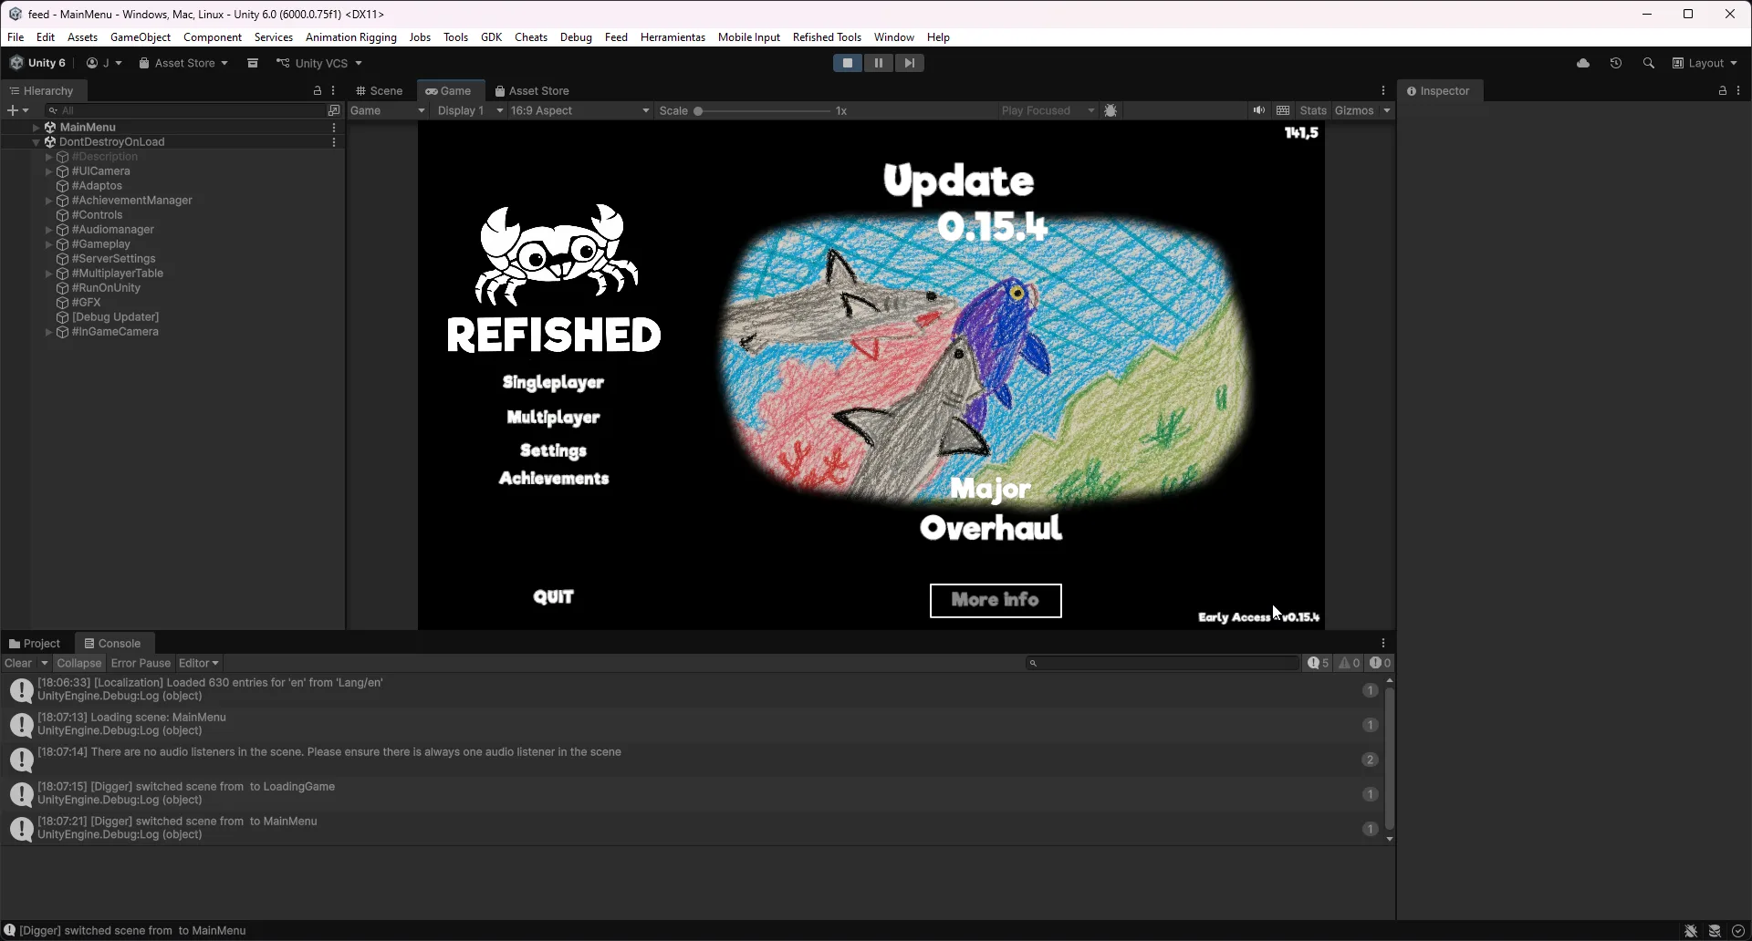Pause the running game
1752x941 pixels.
879,63
